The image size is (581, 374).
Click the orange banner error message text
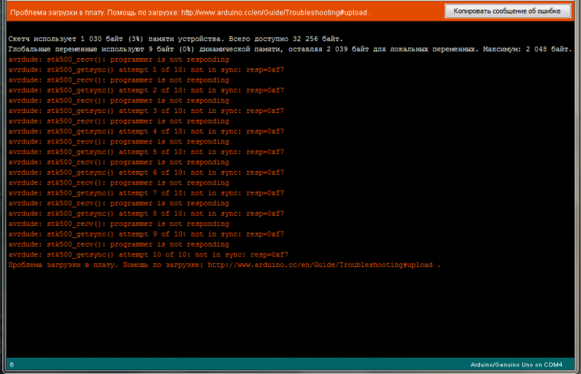(190, 13)
